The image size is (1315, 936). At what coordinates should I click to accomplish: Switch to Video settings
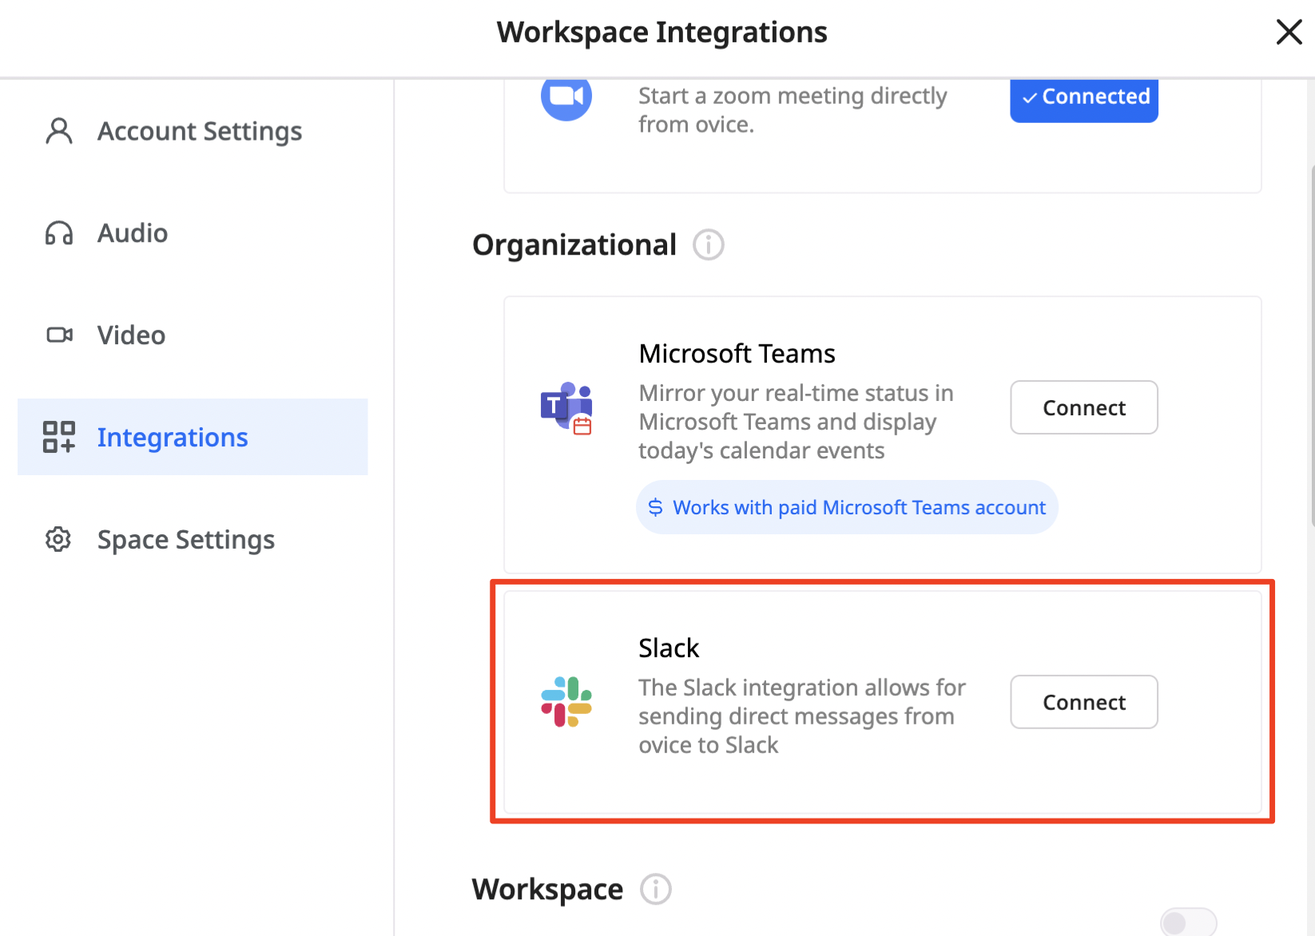193,335
